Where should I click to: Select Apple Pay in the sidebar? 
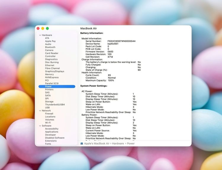[x=50, y=41]
